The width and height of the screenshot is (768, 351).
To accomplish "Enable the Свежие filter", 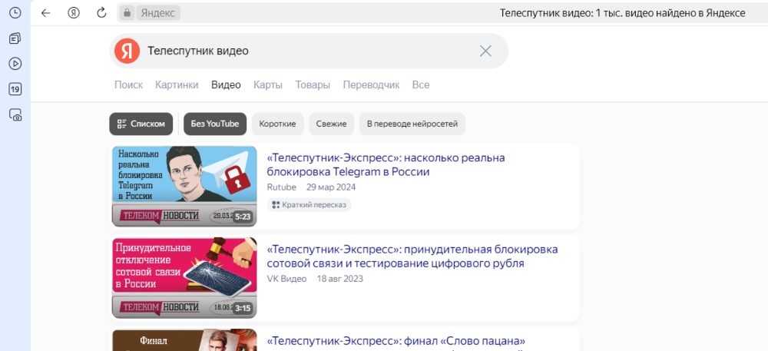I will (x=331, y=124).
